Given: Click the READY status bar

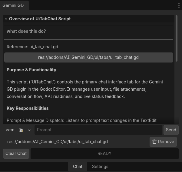Looking at the screenshot, I should [104, 153].
